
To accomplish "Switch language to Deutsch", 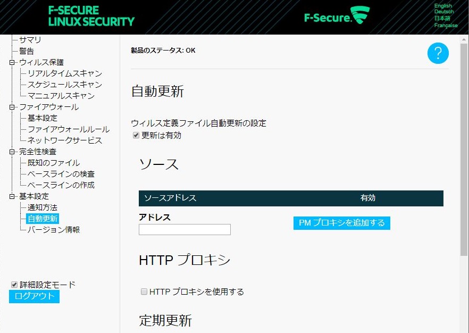I will tap(444, 12).
